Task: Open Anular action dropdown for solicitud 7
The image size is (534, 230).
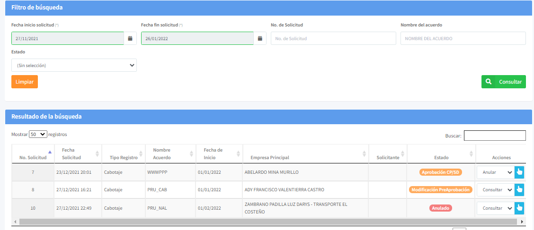Action: pos(495,172)
